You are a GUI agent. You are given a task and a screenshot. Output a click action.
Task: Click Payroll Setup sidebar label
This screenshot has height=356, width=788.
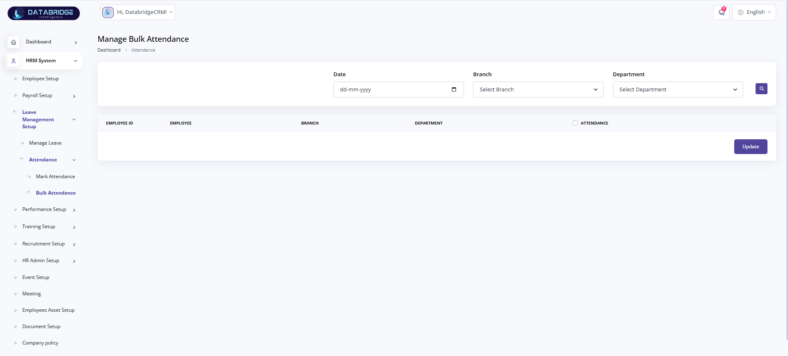37,95
